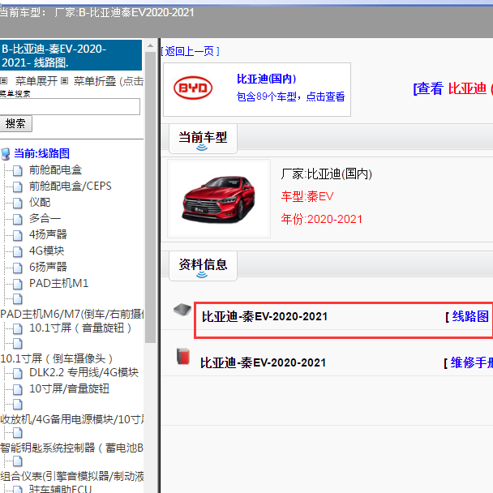Image resolution: width=493 pixels, height=493 pixels.
Task: Open the 维修手册 link in 资料信息
Action: pos(472,362)
